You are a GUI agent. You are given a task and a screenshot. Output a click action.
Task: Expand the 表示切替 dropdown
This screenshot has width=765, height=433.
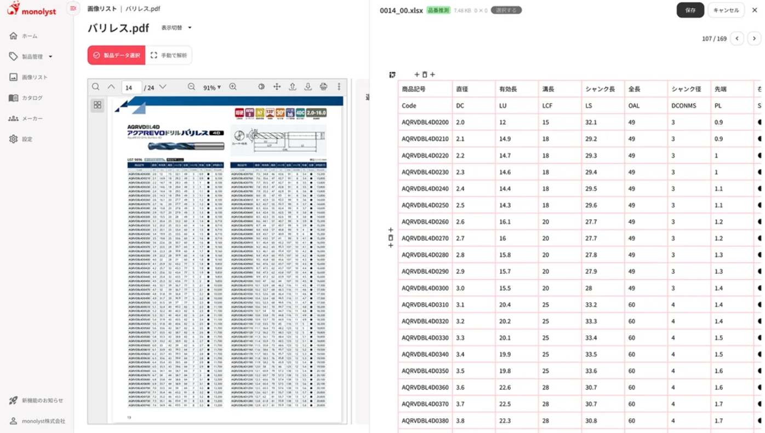click(x=176, y=28)
